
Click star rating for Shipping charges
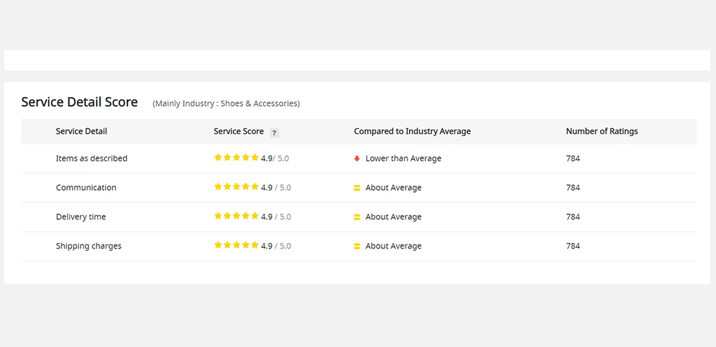(x=236, y=245)
